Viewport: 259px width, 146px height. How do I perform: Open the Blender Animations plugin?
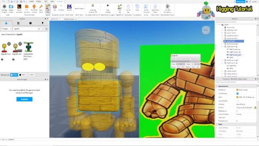[x=168, y=9]
